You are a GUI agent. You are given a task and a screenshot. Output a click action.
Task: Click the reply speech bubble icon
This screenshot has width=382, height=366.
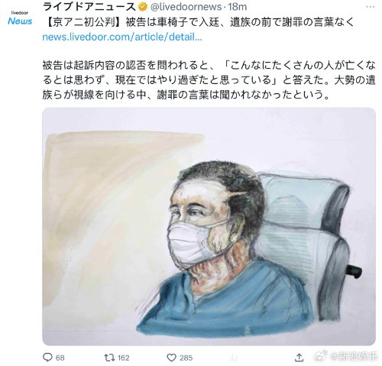[47, 358]
